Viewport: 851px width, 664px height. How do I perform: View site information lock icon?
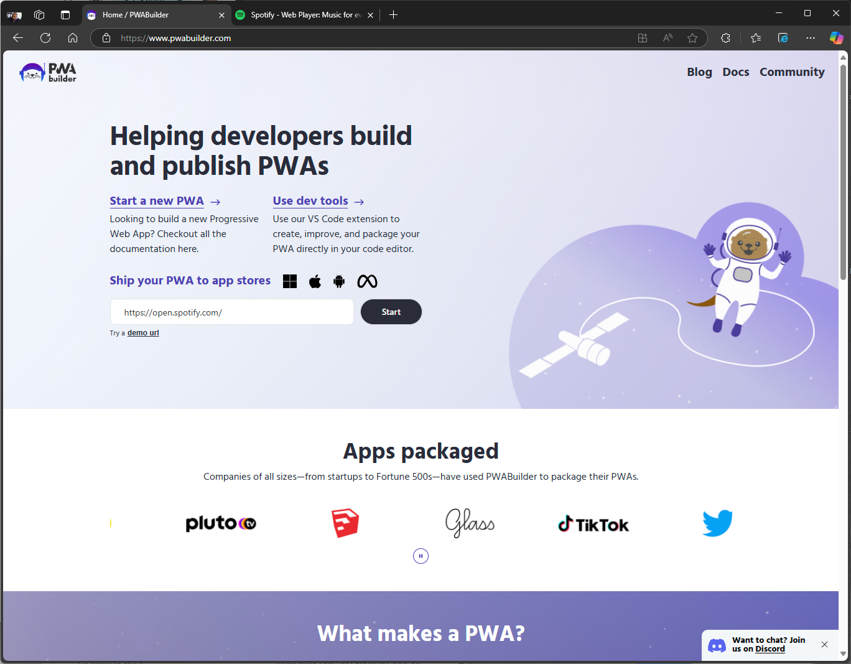coord(106,38)
